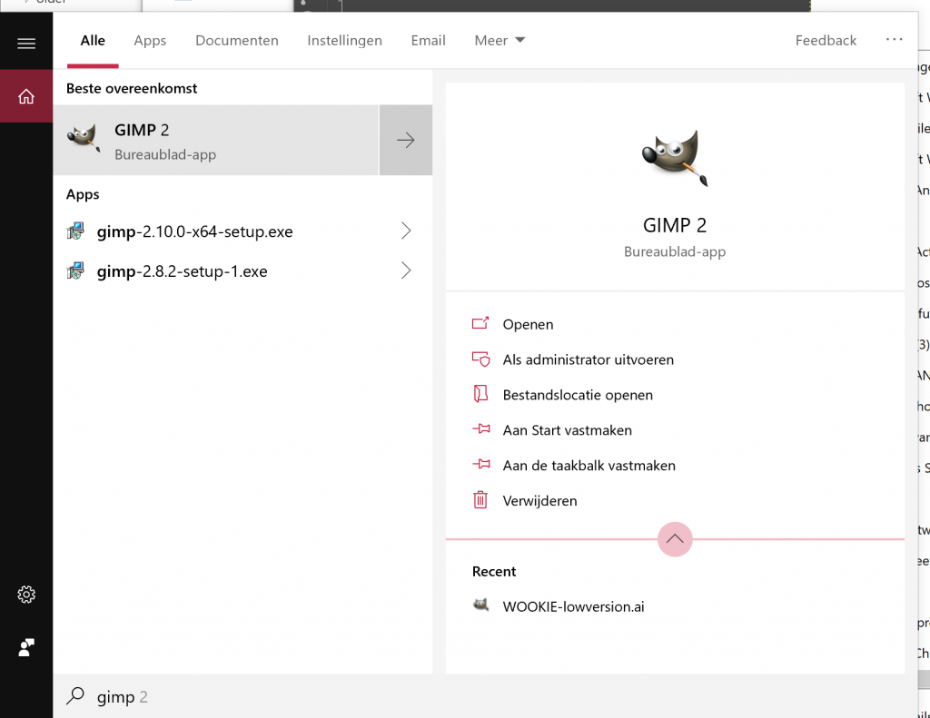
Task: Open the hamburger menu in the sidebar
Action: coord(26,42)
